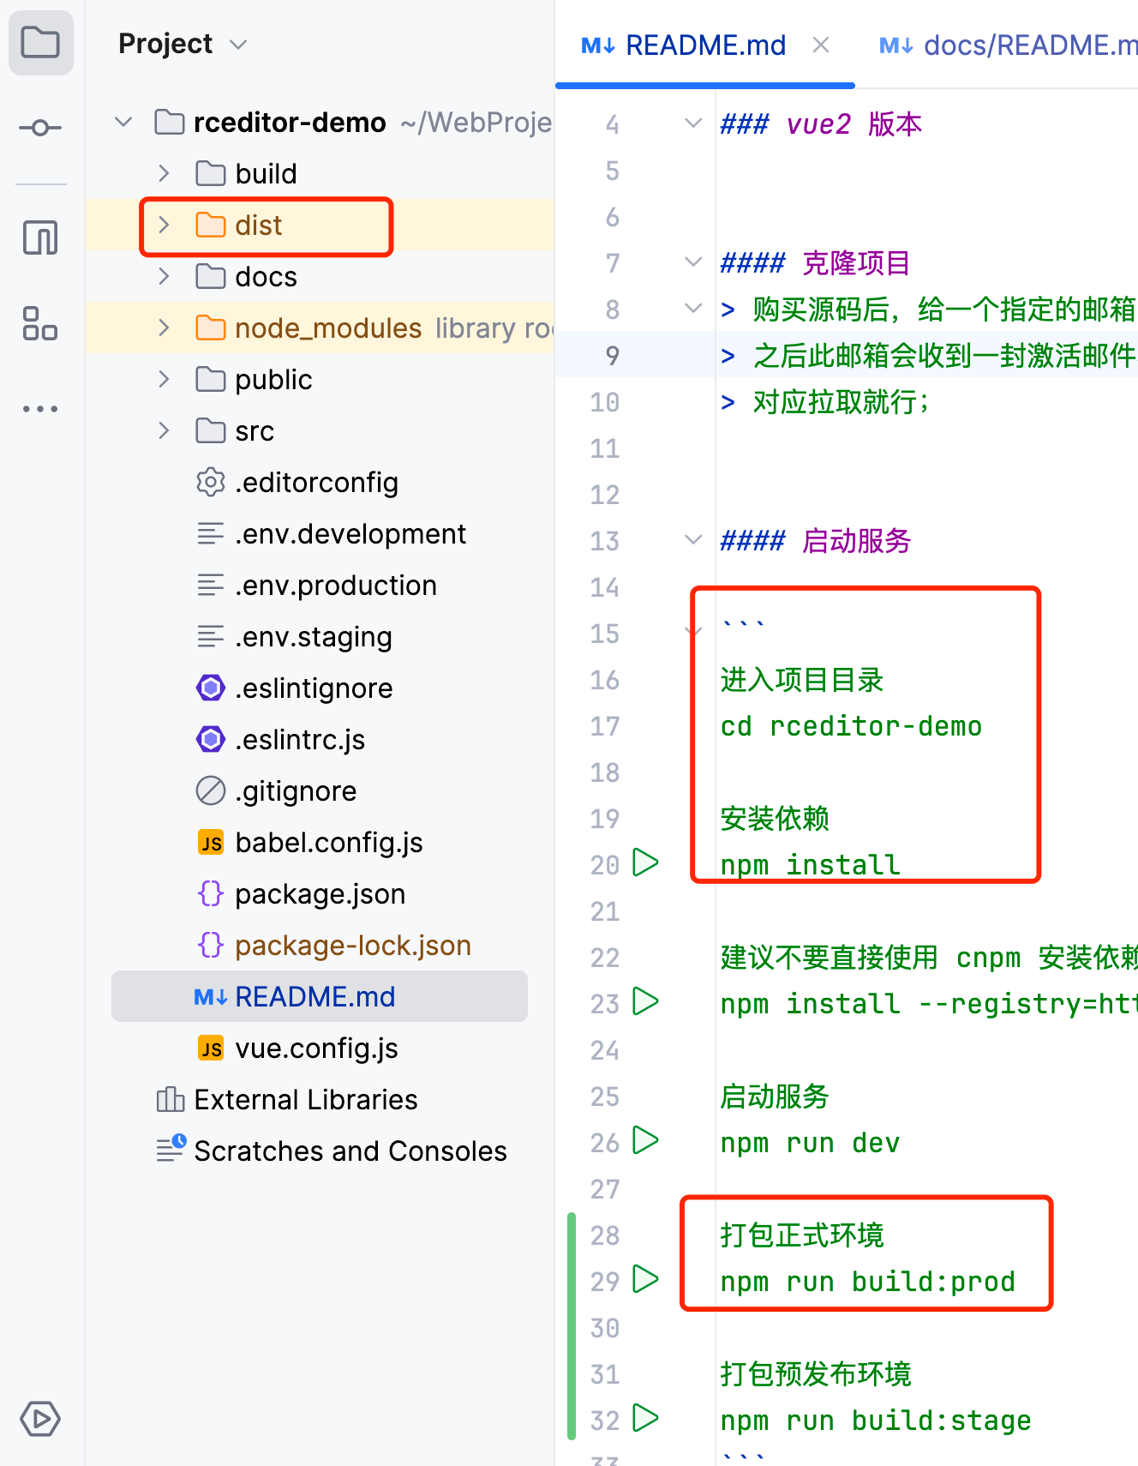Run npm run dev from gutter arrow
Screen dimensions: 1138x1466
645,1140
